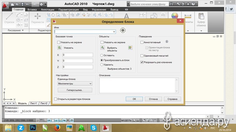Click the question mark help icon
The width and height of the screenshot is (236, 132).
193,4
